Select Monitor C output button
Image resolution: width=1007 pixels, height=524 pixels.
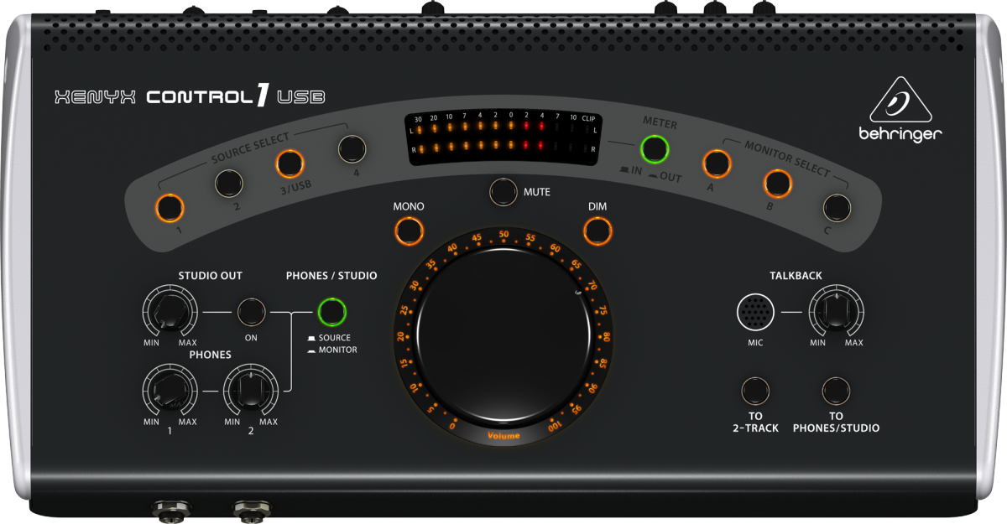click(x=836, y=206)
